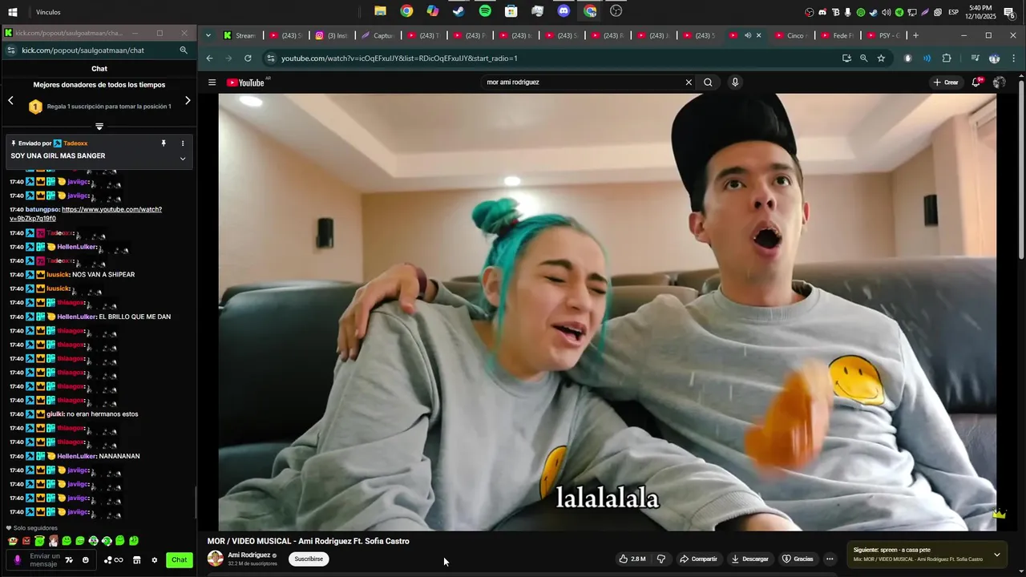Viewport: 1026px width, 577px height.
Task: Open Discord from taskbar
Action: coord(563,11)
